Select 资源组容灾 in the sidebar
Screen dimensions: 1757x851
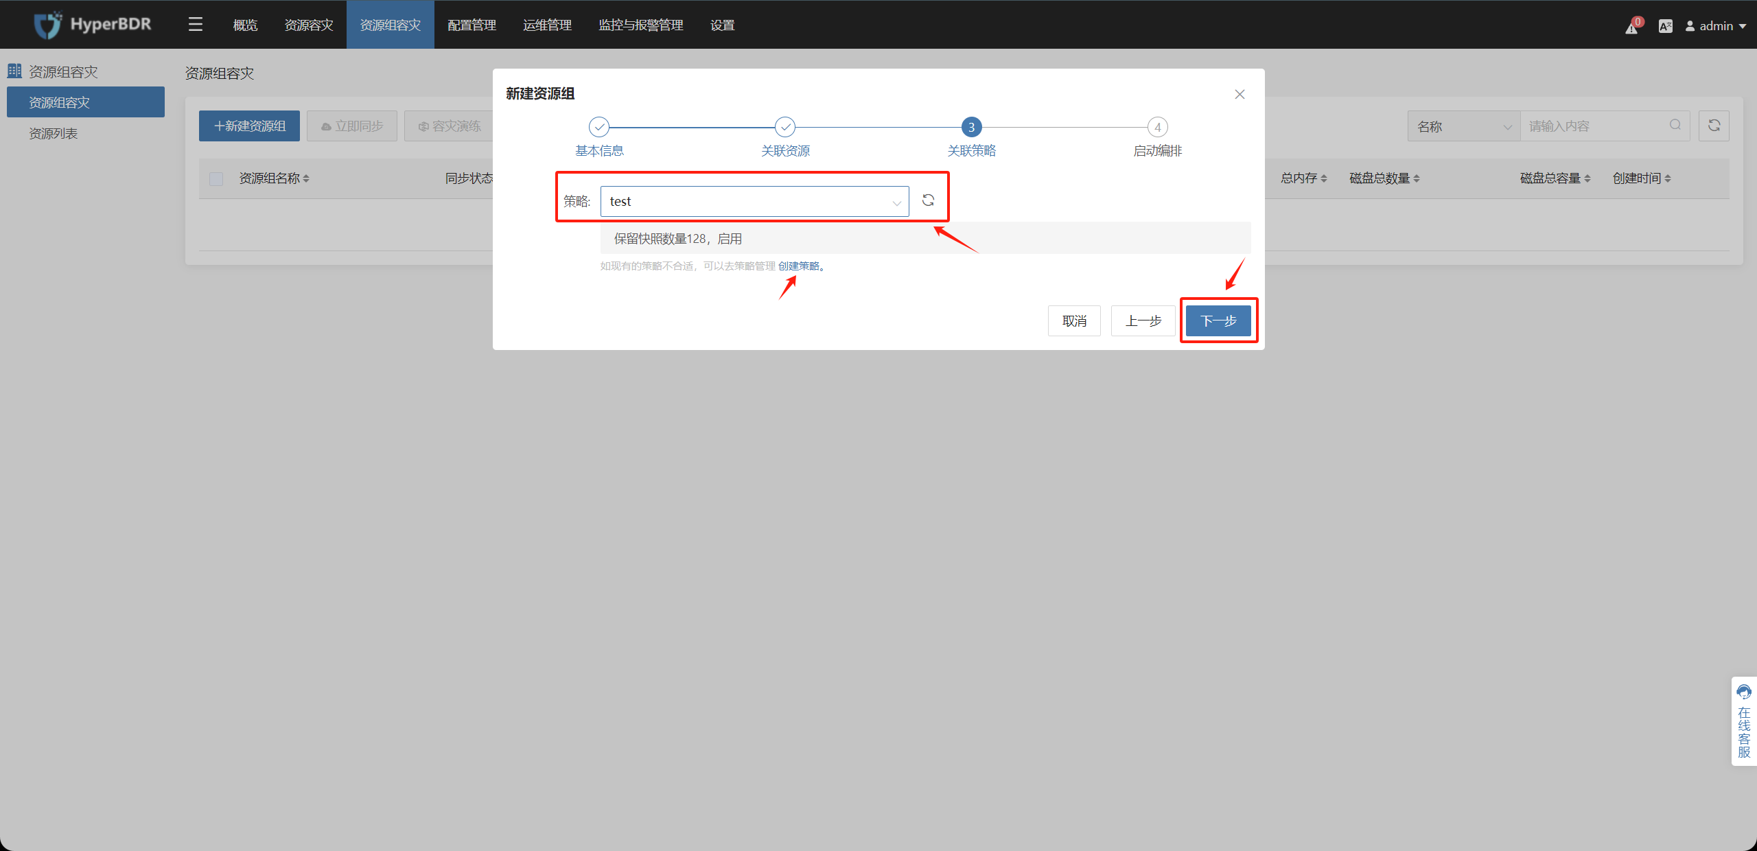click(86, 102)
